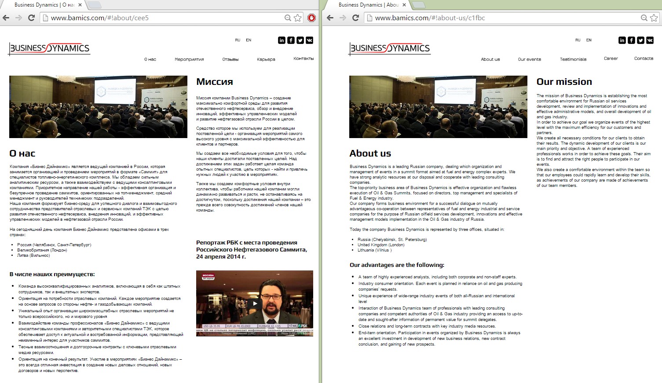The width and height of the screenshot is (662, 383).
Task: Click the 'Russia (Chelyabinsk, St. Petersburg)' list item
Action: coord(392,240)
